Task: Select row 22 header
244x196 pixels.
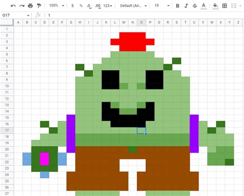Action: 7,162
